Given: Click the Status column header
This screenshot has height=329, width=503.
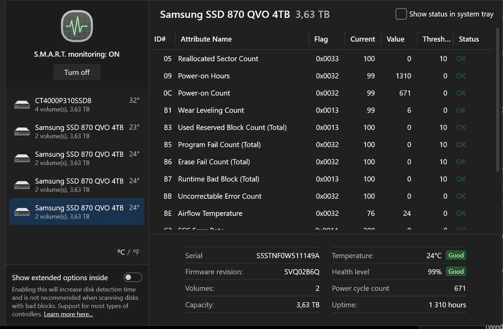Looking at the screenshot, I should (x=468, y=39).
